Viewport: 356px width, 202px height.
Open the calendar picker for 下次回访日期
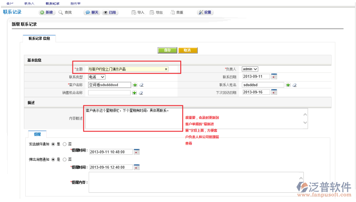tap(274, 92)
